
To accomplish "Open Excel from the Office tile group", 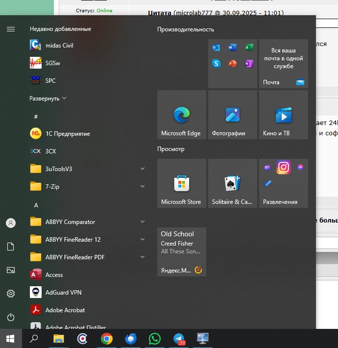I will coord(249,48).
